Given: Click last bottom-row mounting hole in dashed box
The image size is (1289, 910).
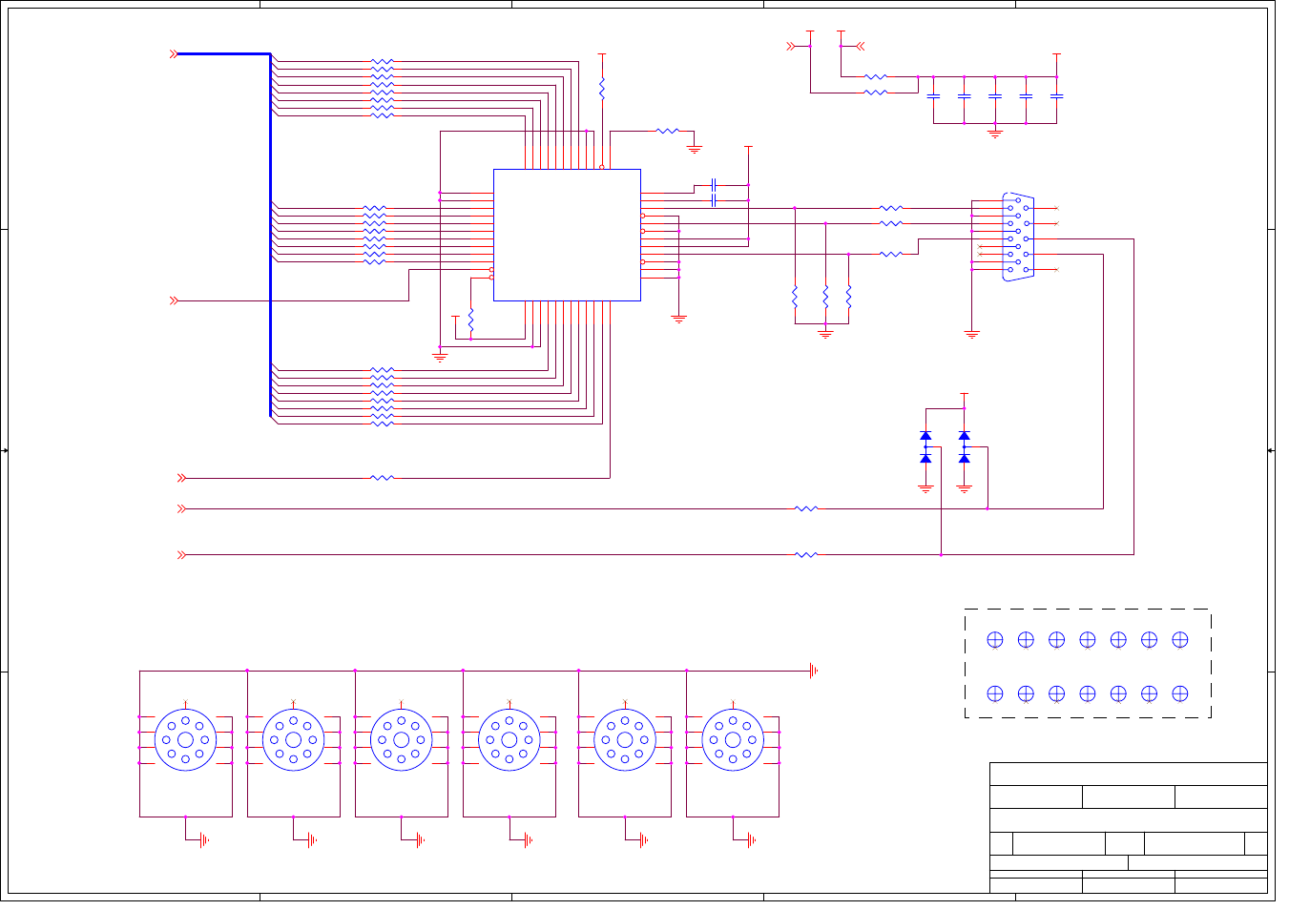Looking at the screenshot, I should tap(1179, 693).
